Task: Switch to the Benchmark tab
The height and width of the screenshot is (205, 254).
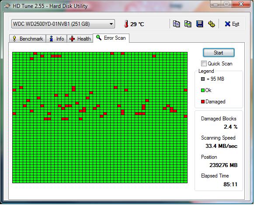Action: (x=27, y=39)
